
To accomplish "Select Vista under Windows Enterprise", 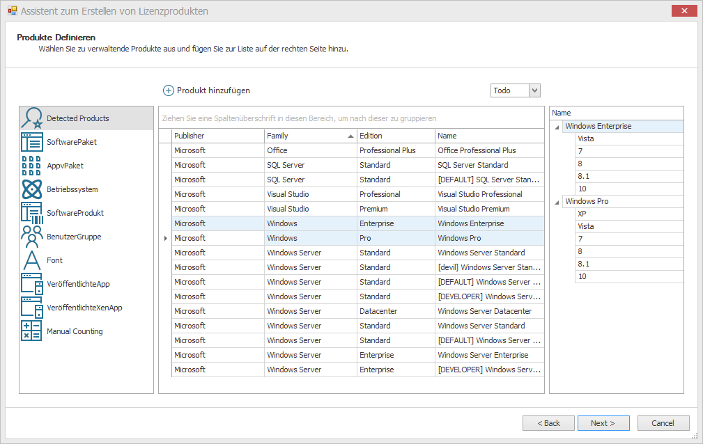I will point(629,139).
